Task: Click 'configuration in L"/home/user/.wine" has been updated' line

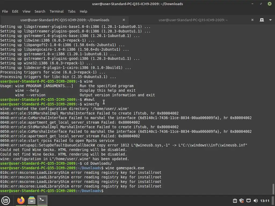Action: pos(64,159)
